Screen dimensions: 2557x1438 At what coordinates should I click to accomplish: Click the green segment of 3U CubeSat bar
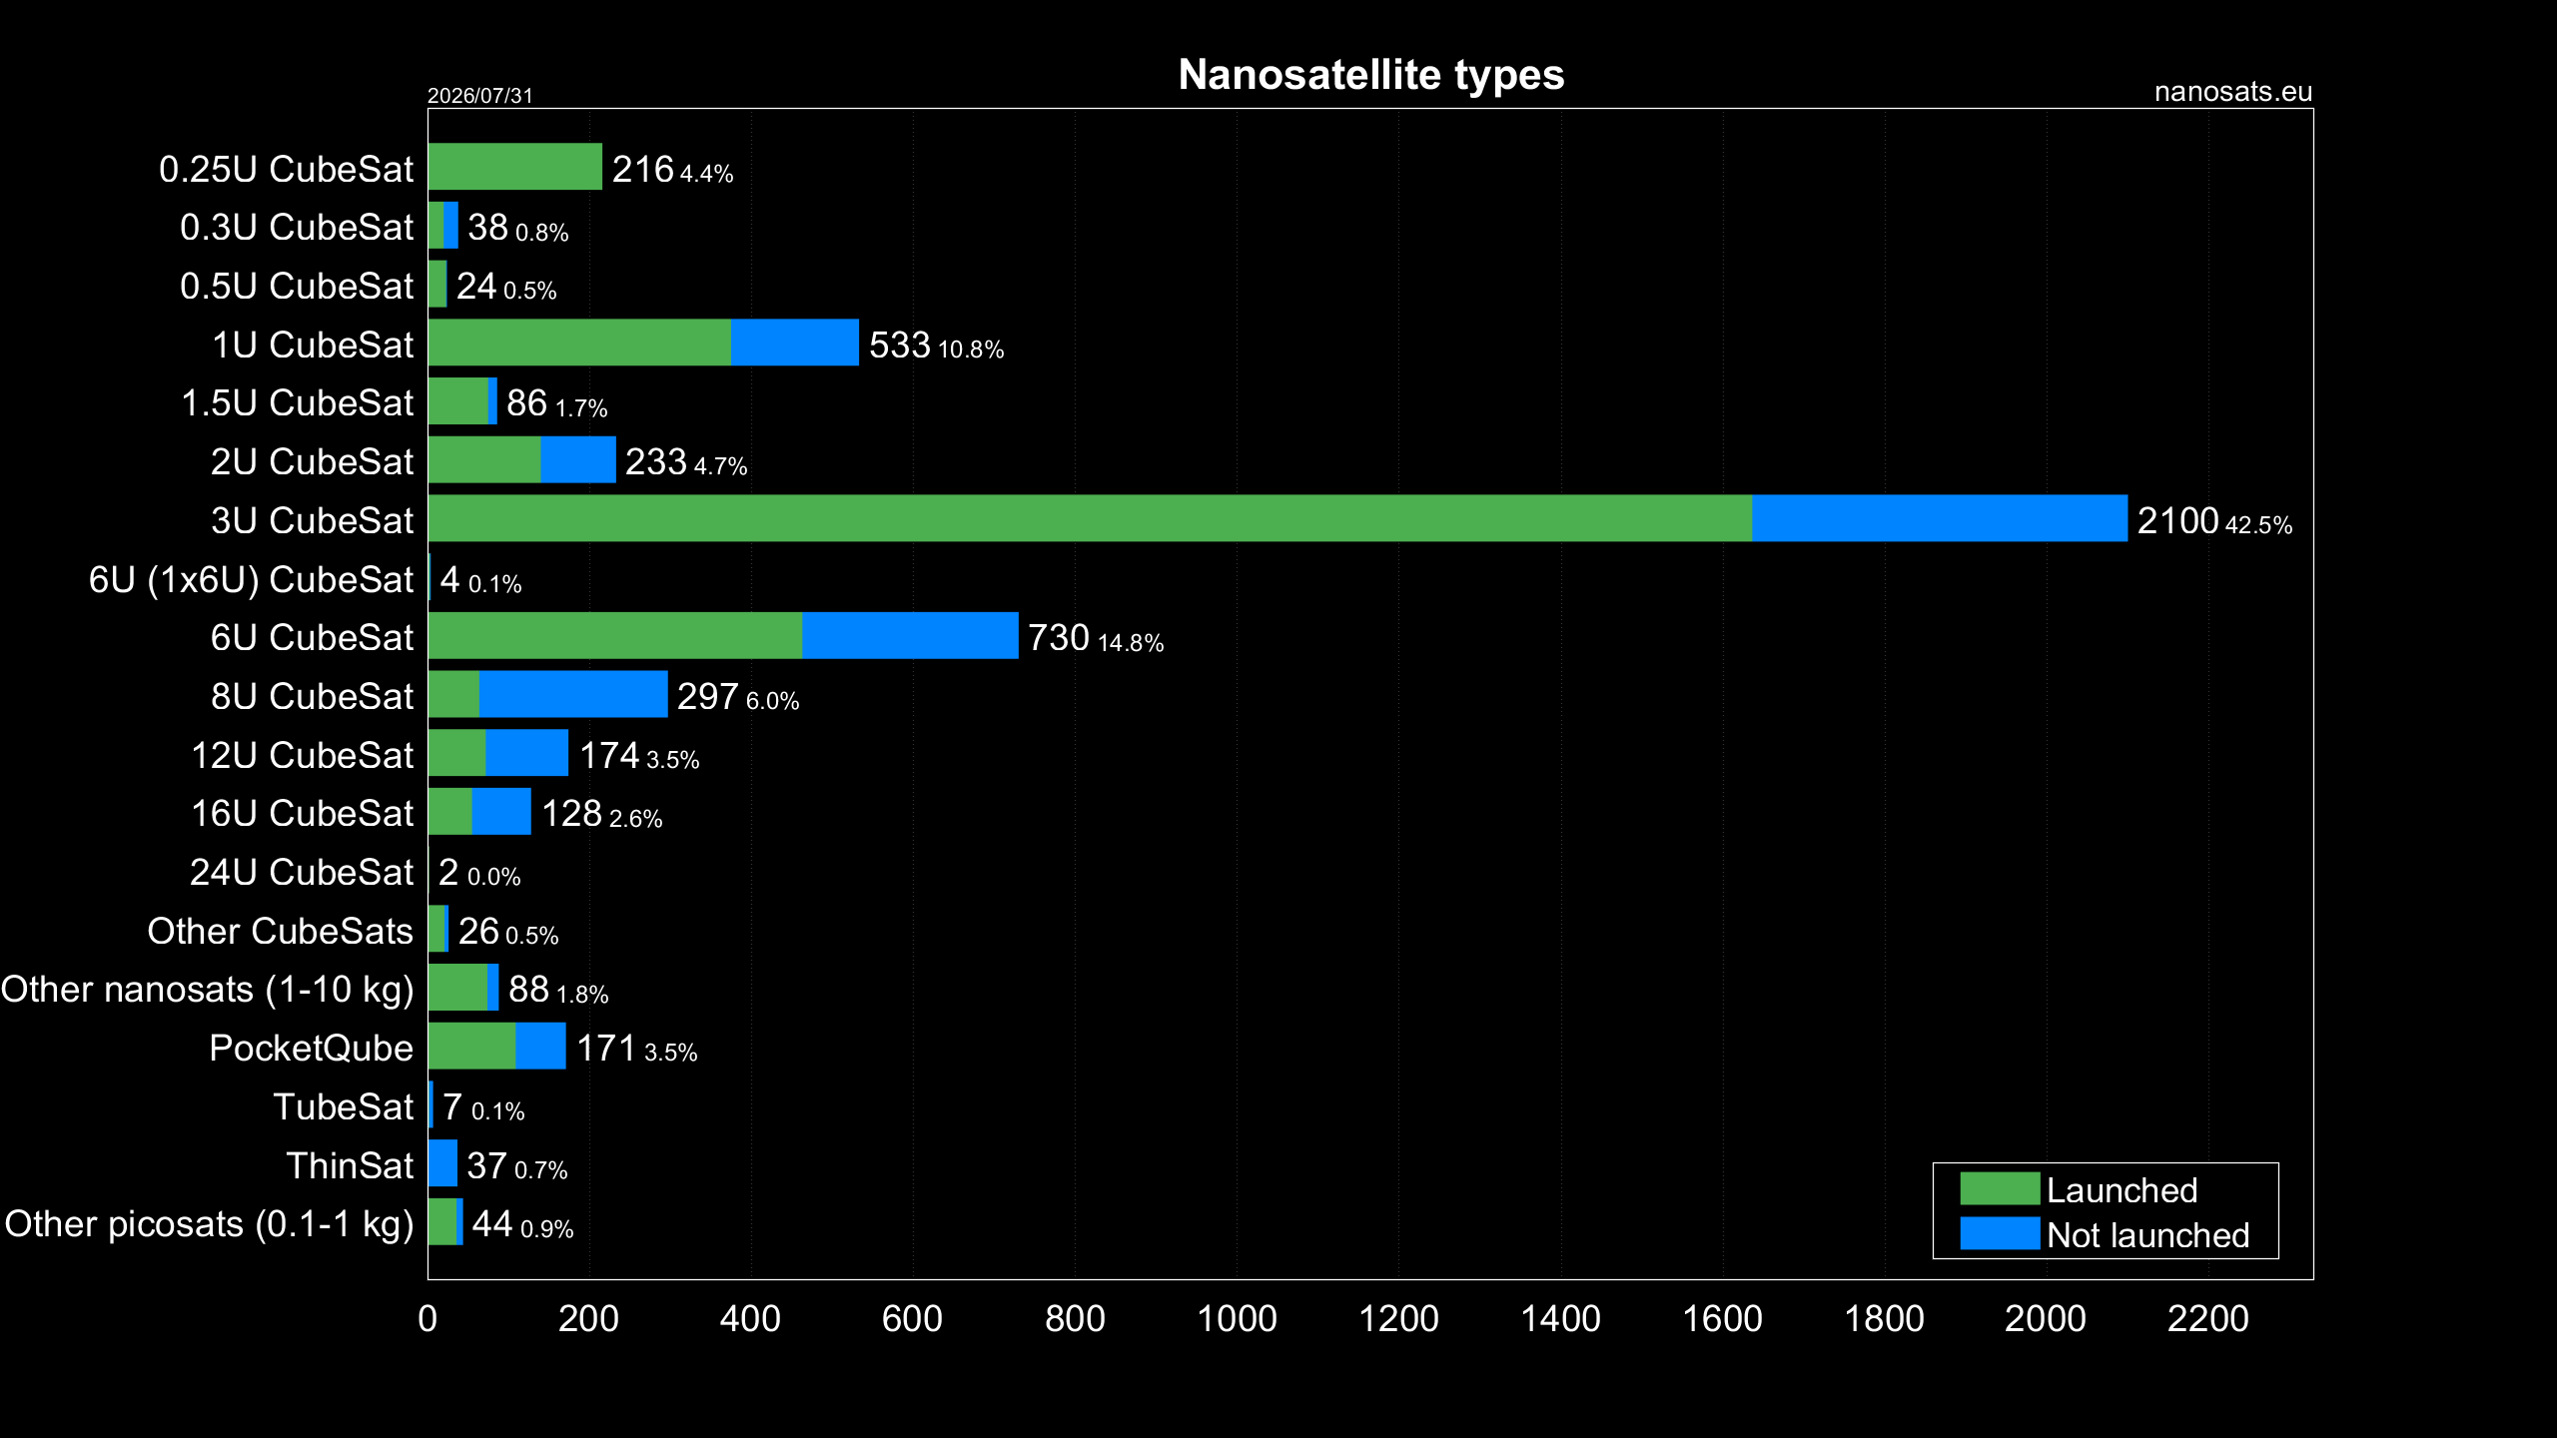coord(1090,518)
